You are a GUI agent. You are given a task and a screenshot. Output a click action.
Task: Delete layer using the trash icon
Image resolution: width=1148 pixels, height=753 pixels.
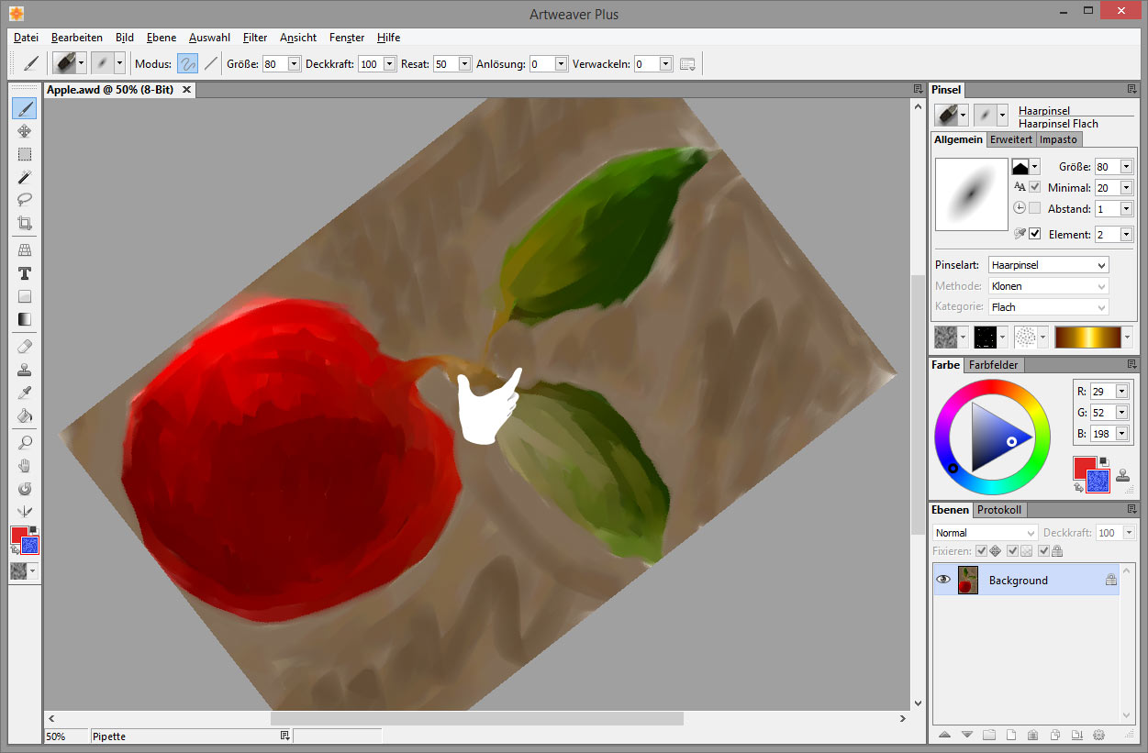point(1032,735)
